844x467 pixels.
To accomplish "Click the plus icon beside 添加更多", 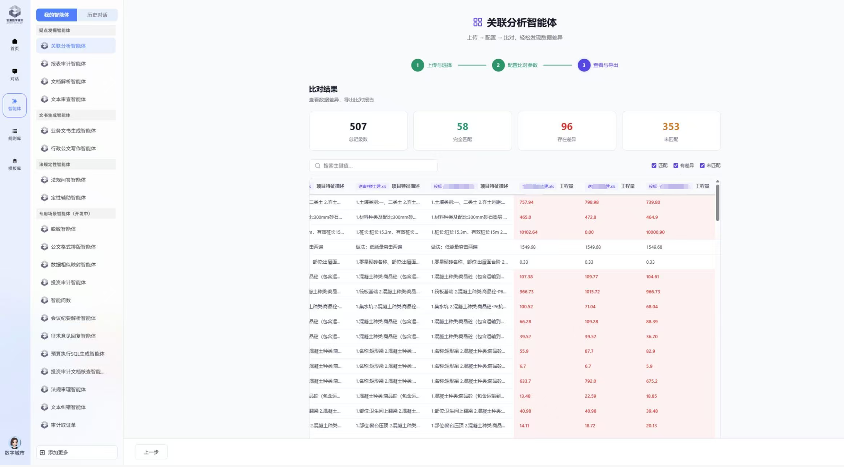I will point(42,453).
